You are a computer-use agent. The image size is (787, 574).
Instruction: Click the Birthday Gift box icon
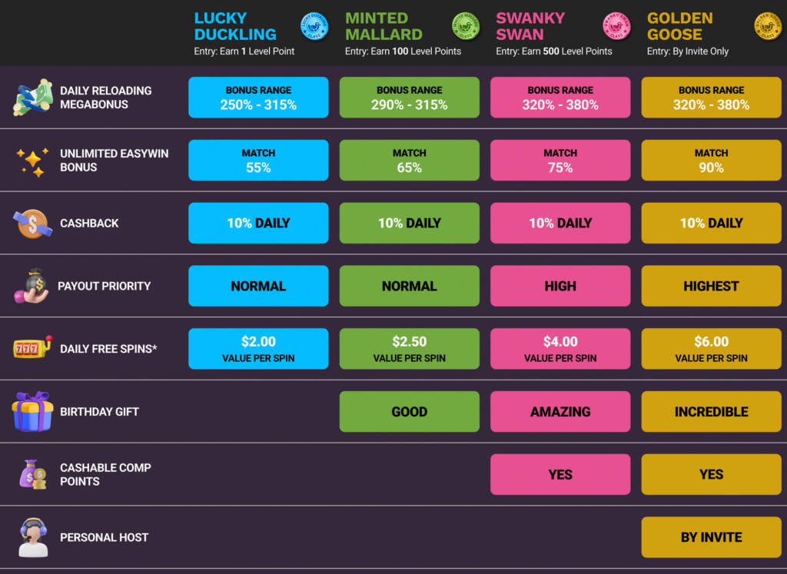click(32, 411)
